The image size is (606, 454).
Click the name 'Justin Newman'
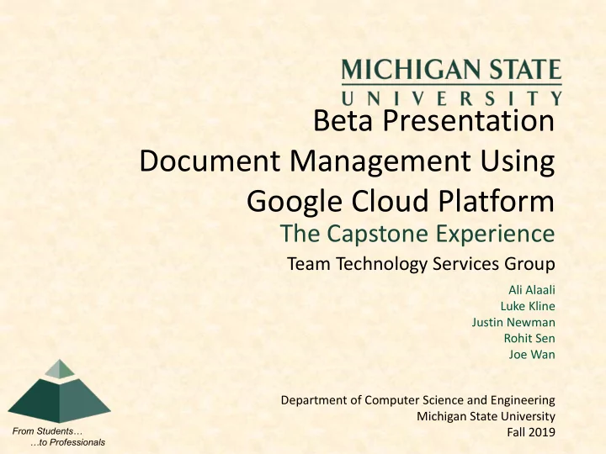tap(513, 322)
